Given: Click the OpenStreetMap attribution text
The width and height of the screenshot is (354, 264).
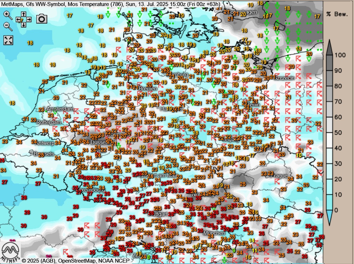Looking at the screenshot, I should (80, 261).
